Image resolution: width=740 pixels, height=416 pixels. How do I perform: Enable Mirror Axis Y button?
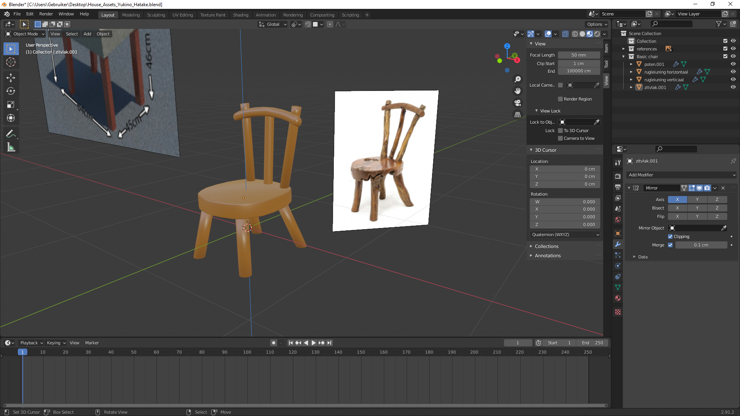point(697,200)
